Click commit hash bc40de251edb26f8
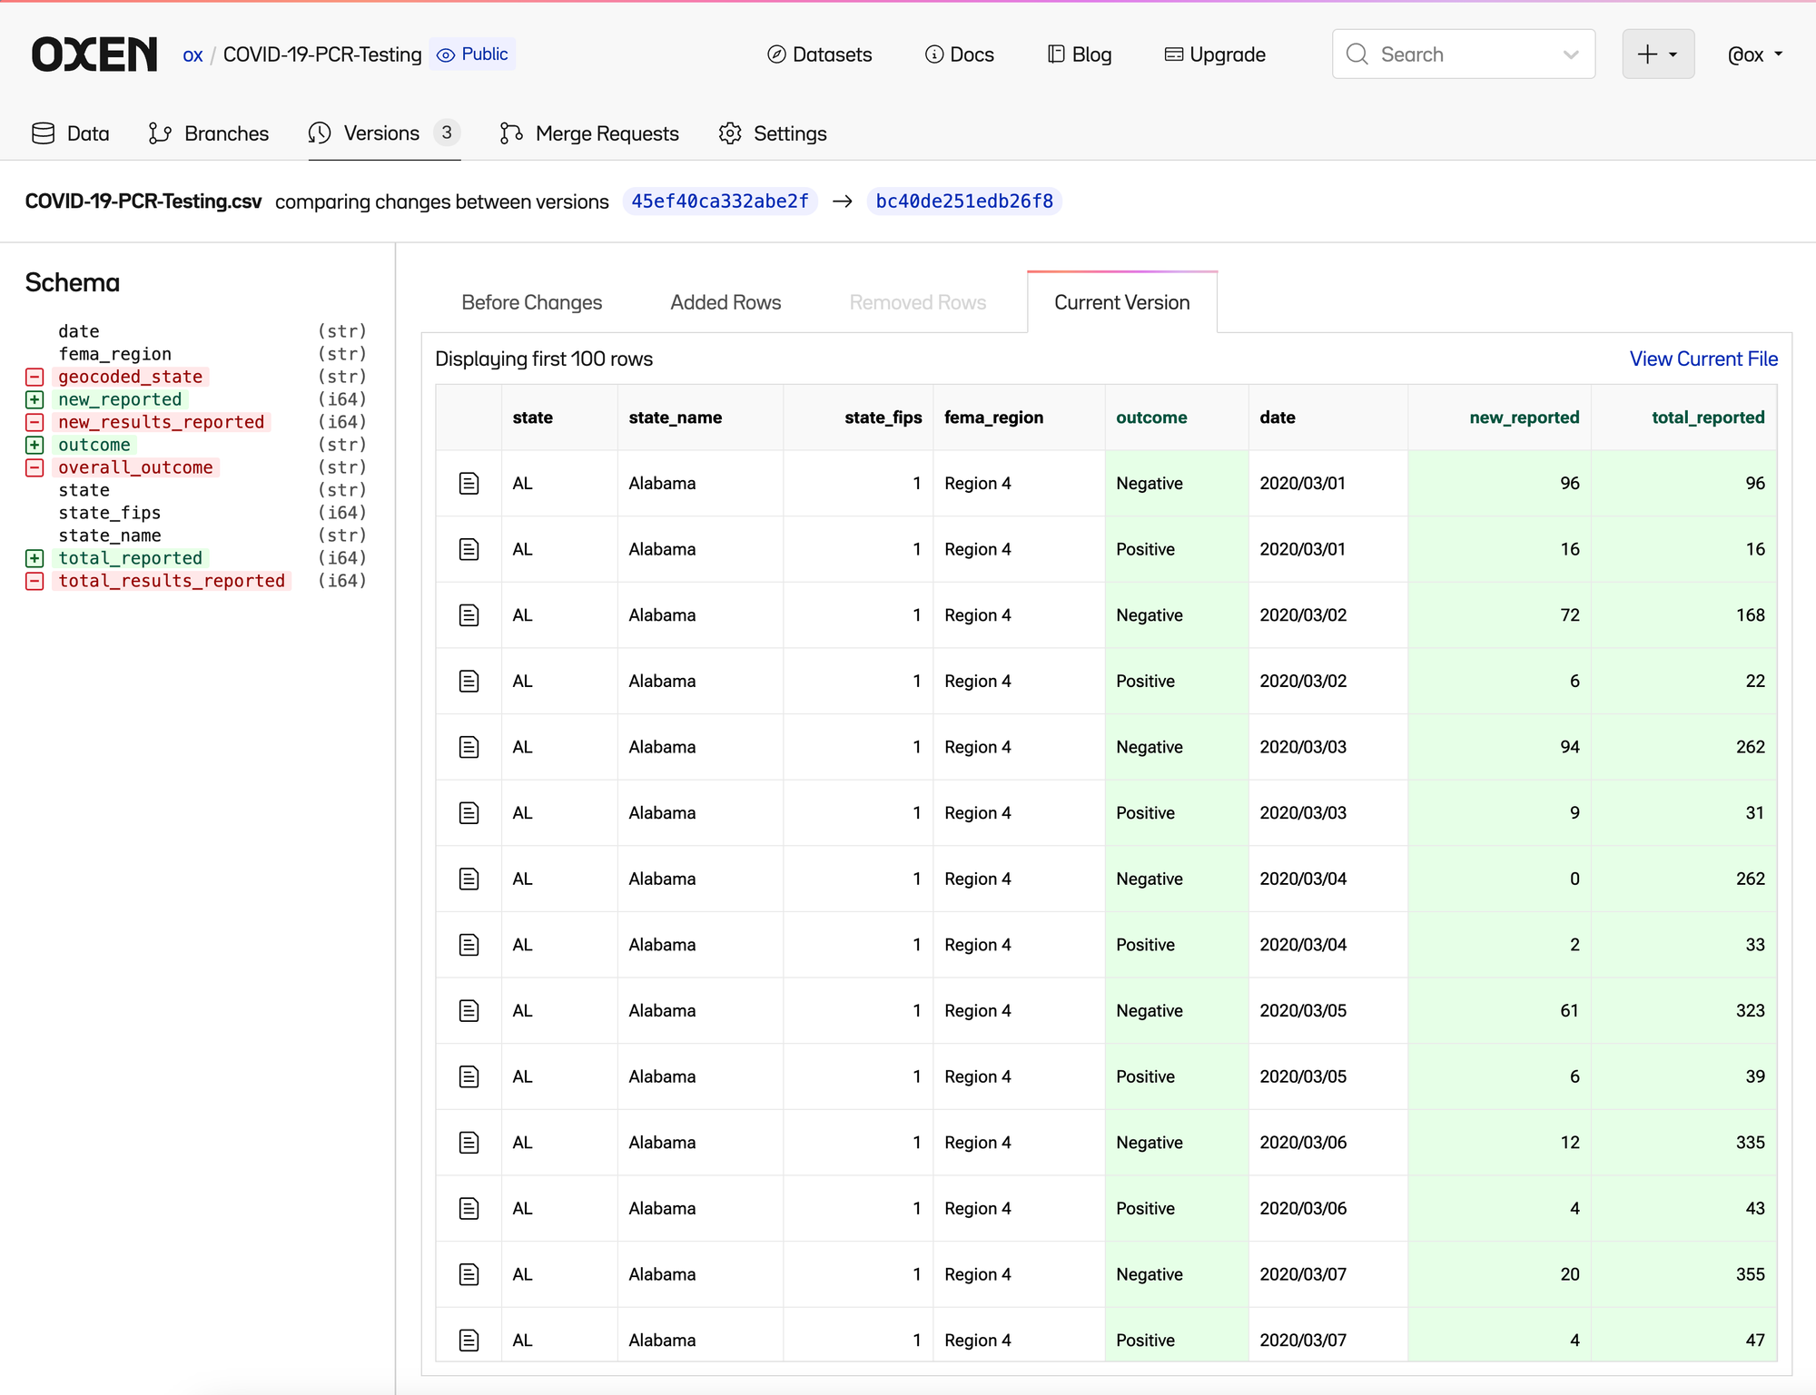 point(963,201)
